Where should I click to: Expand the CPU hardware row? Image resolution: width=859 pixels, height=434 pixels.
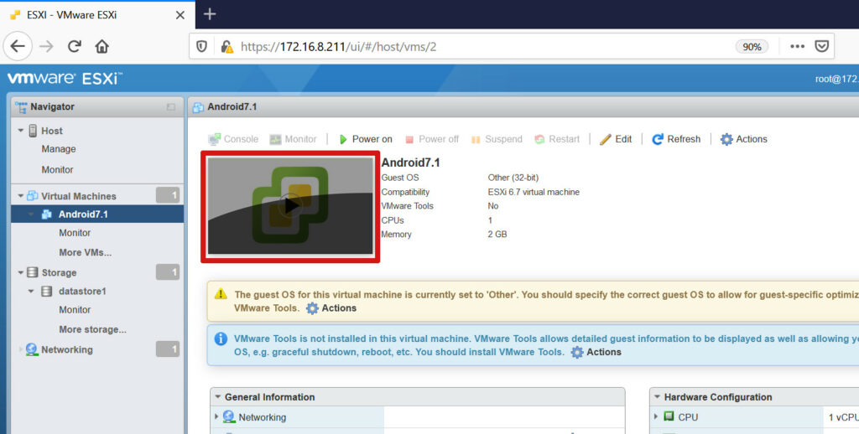click(656, 417)
